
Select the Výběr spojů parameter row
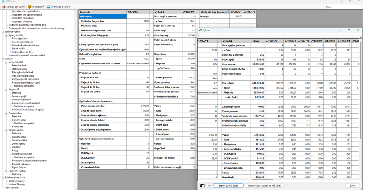click(x=102, y=17)
